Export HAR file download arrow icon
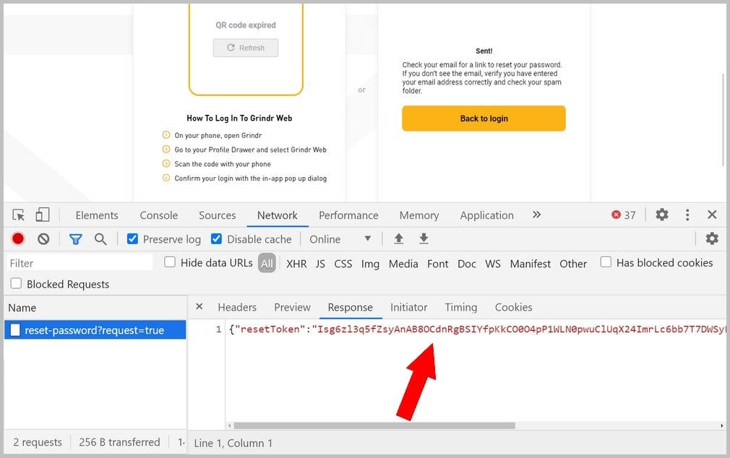 coord(424,239)
